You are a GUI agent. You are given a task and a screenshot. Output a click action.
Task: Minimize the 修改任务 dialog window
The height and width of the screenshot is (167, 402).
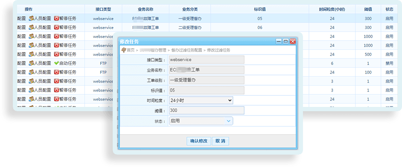[279, 41]
